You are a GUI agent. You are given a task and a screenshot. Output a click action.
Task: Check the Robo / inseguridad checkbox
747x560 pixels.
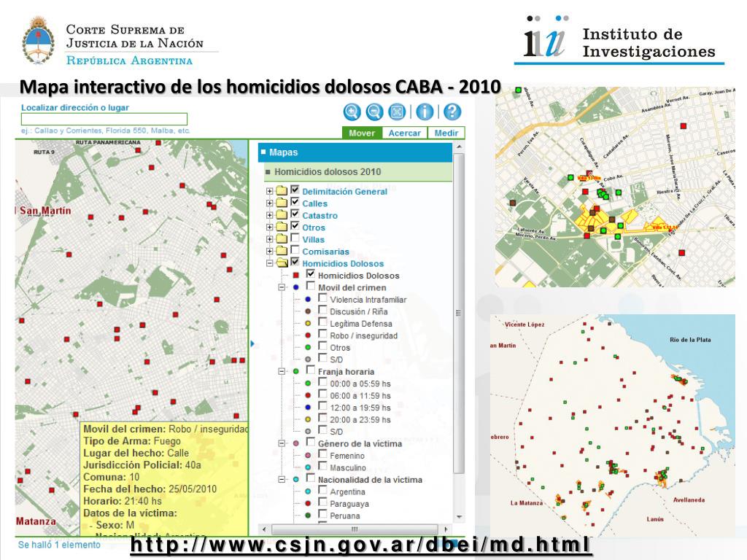point(322,334)
